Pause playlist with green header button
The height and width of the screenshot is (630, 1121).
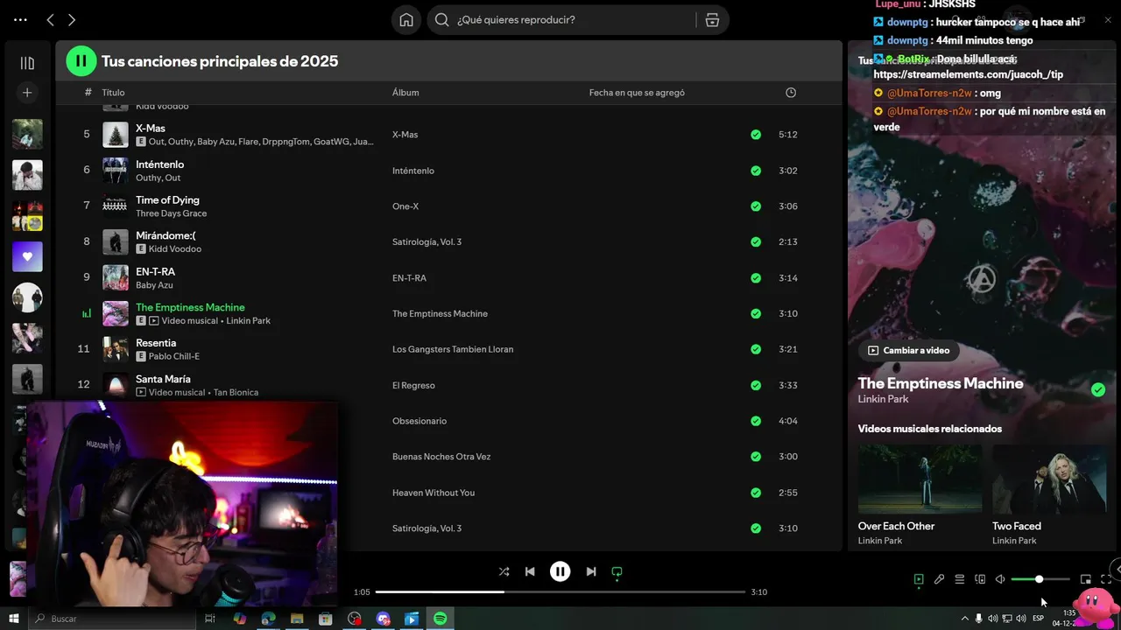[81, 60]
